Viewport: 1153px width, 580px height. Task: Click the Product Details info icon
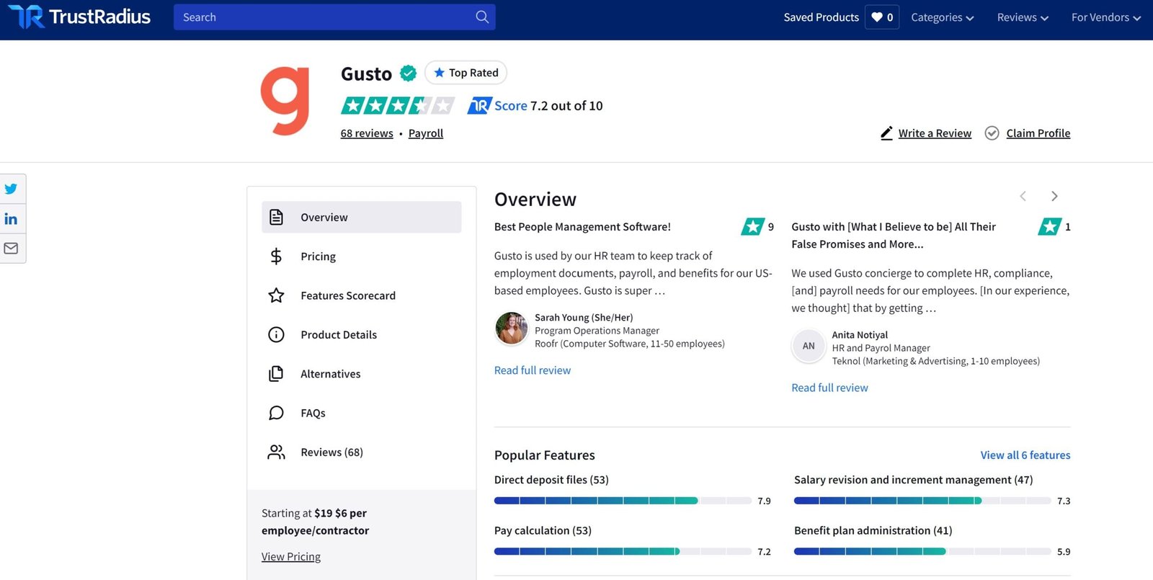276,334
